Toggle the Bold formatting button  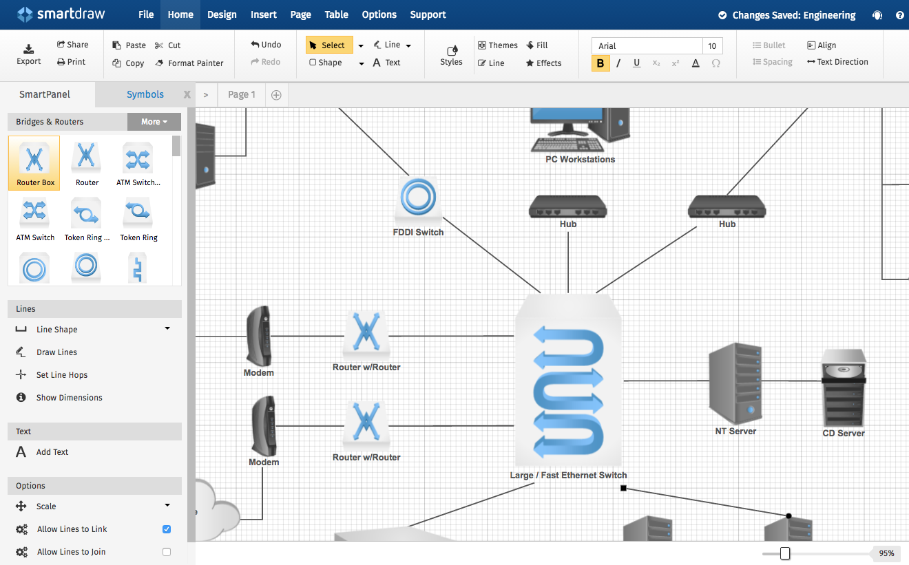pyautogui.click(x=600, y=63)
